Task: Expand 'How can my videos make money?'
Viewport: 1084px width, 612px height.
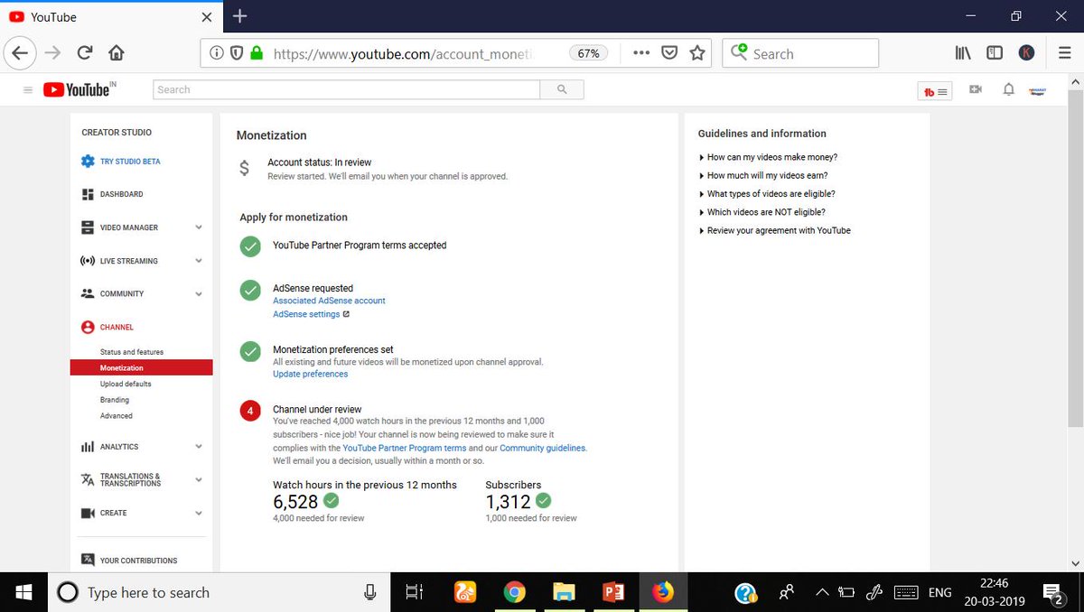Action: click(769, 157)
